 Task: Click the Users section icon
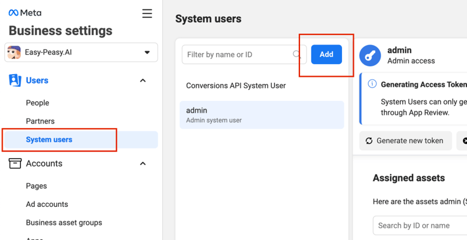(x=15, y=80)
